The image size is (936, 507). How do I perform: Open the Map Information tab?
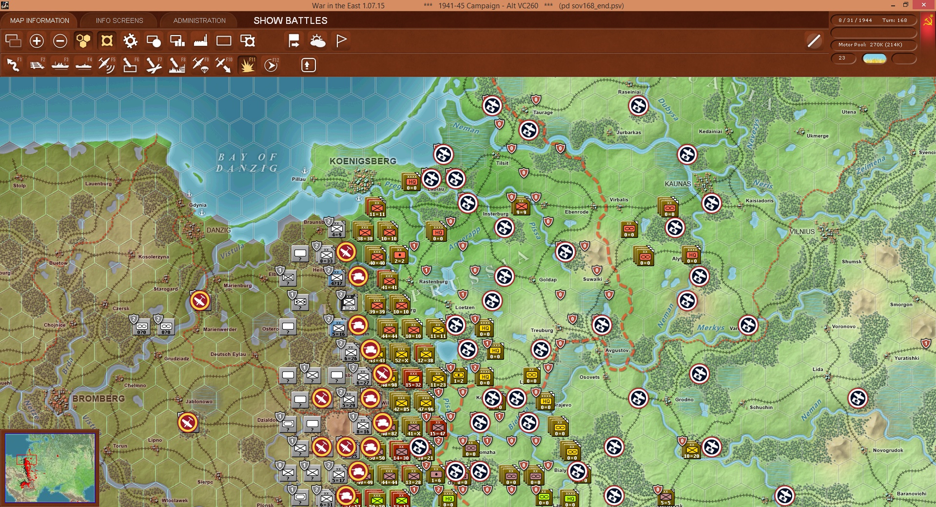[39, 20]
